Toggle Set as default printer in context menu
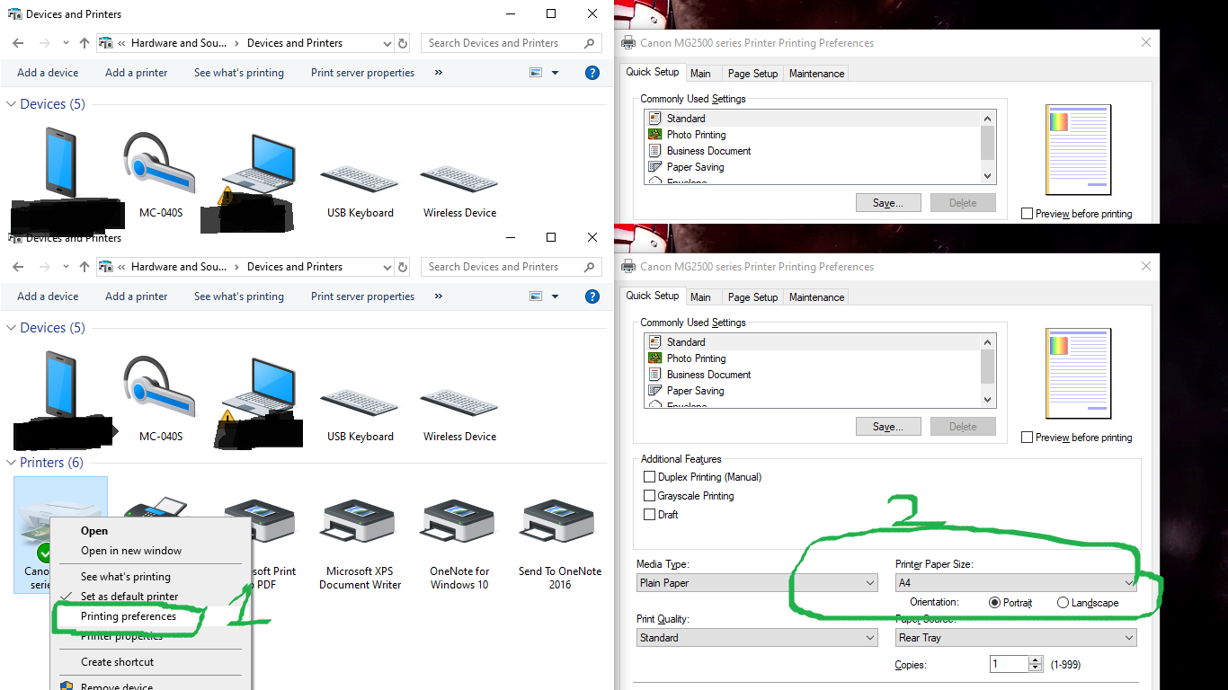 (129, 597)
